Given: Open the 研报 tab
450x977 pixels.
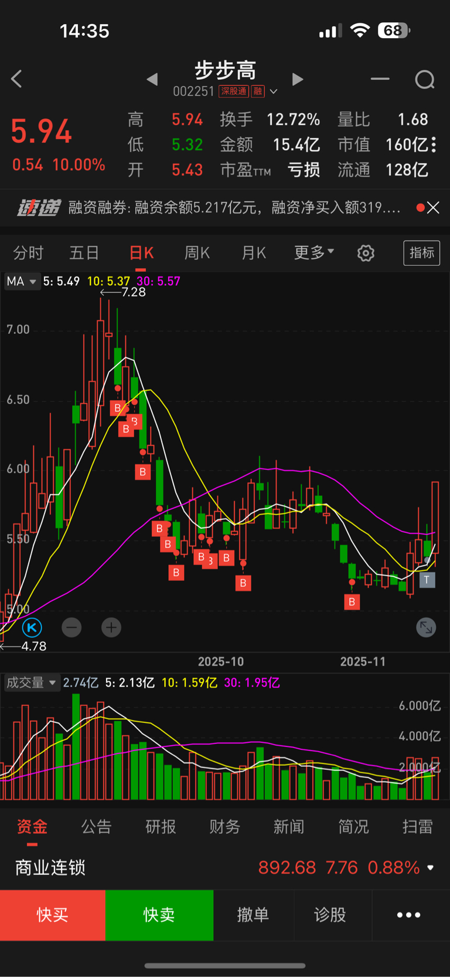Looking at the screenshot, I should (x=161, y=827).
